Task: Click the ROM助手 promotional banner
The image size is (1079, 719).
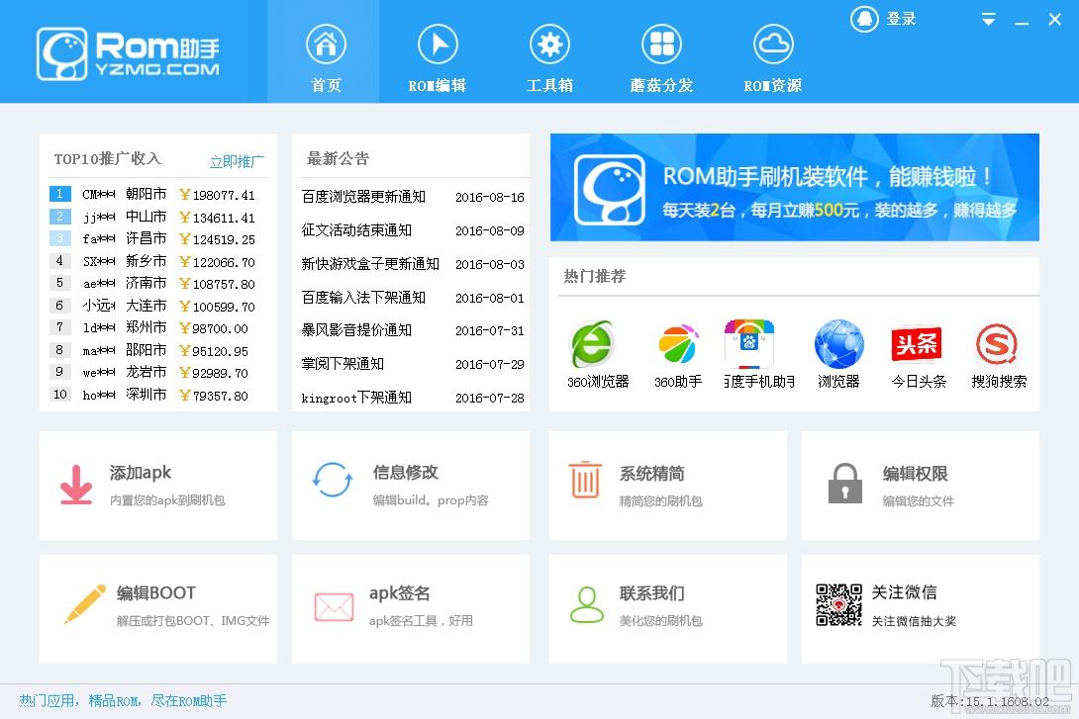Action: (794, 187)
